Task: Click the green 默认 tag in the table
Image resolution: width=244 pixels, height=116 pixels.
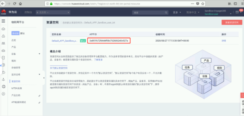Action: pos(83,41)
